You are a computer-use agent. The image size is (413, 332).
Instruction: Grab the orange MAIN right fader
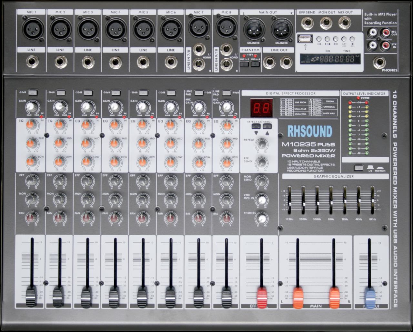(334, 297)
